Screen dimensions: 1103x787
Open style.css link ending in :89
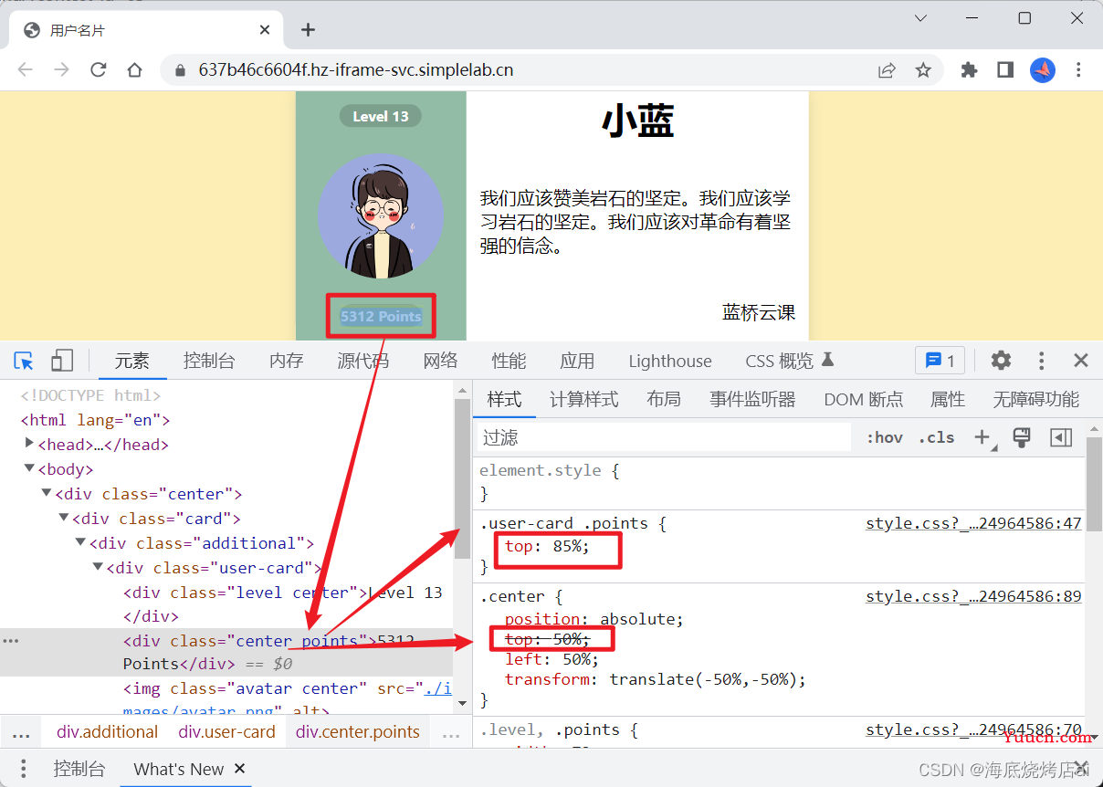(x=973, y=596)
